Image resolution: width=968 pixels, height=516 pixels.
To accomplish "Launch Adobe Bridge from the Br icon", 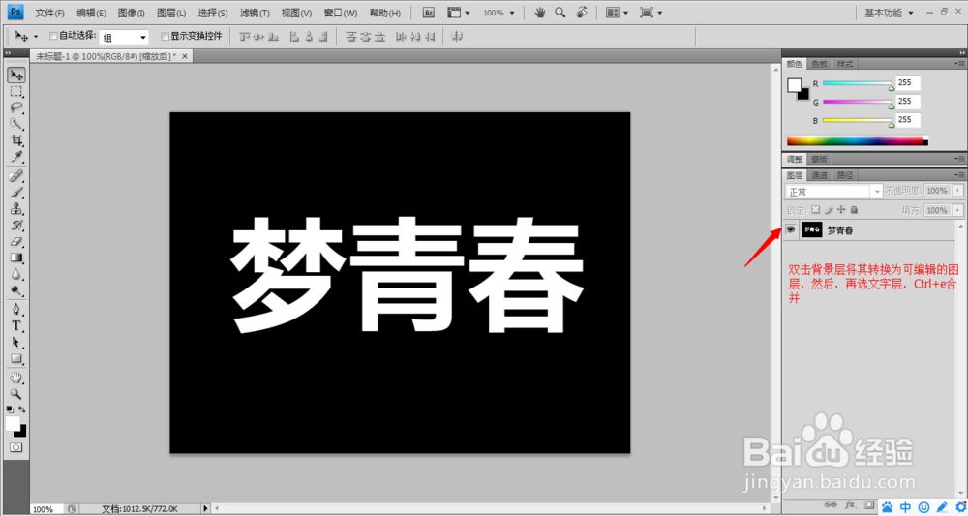I will coord(430,13).
